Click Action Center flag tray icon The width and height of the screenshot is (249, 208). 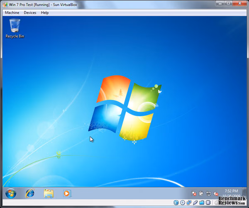click(193, 193)
